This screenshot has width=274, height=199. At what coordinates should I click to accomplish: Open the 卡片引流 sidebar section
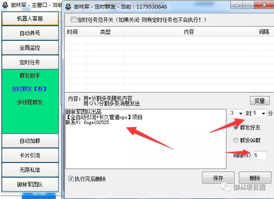click(30, 156)
